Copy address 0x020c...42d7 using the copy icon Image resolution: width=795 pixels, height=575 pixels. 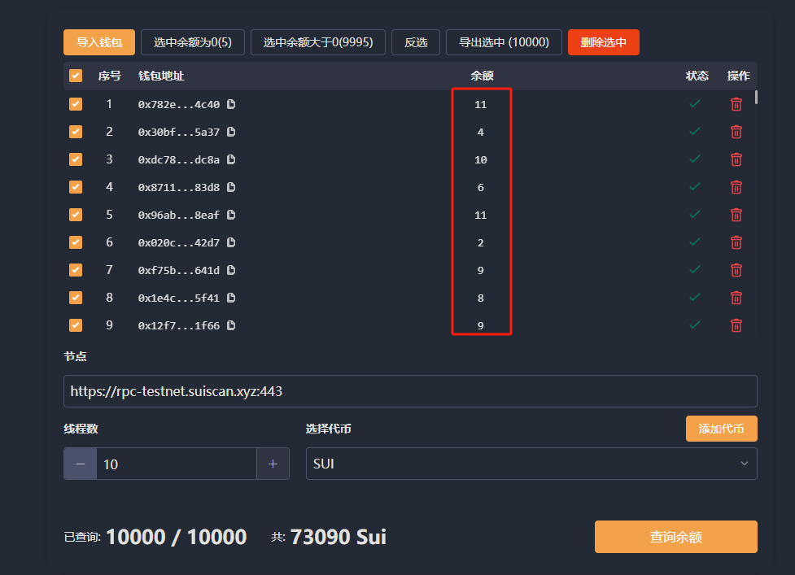(231, 242)
